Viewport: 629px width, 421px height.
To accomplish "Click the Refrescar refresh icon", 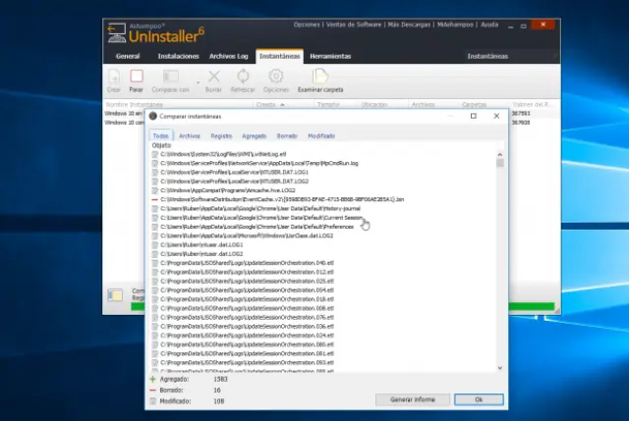I will (243, 77).
